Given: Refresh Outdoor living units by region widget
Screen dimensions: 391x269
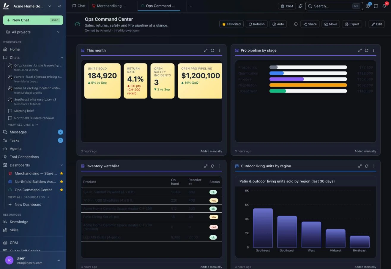Looking at the screenshot, I should (367, 166).
